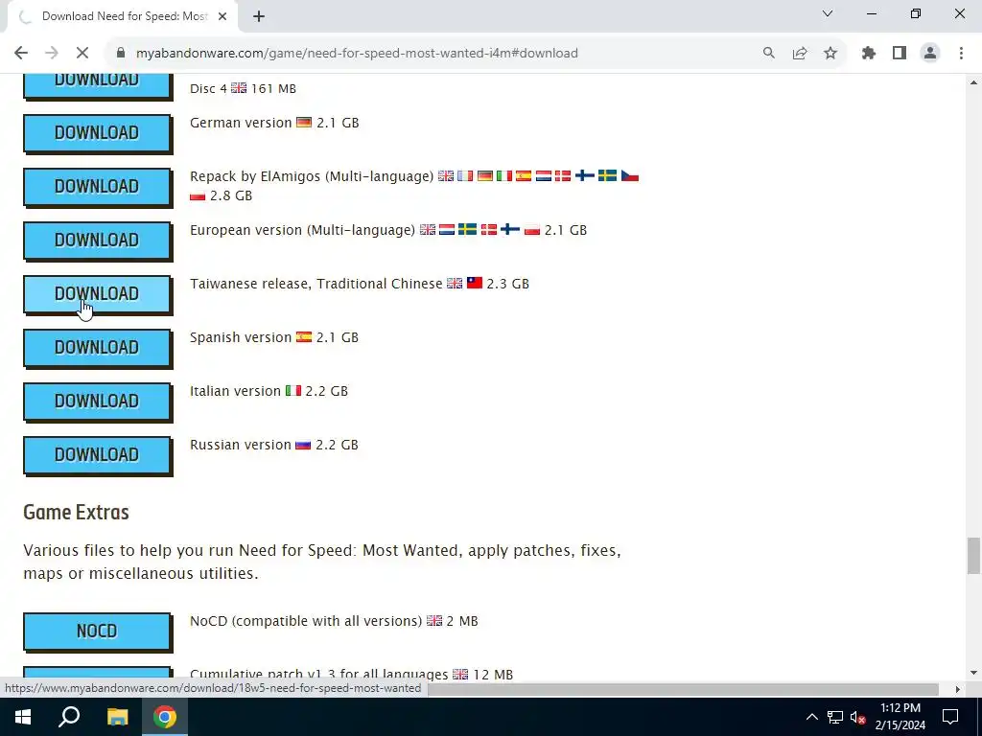Viewport: 982px width, 736px height.
Task: Click the zoom magnifier icon in address bar
Action: [x=768, y=54]
